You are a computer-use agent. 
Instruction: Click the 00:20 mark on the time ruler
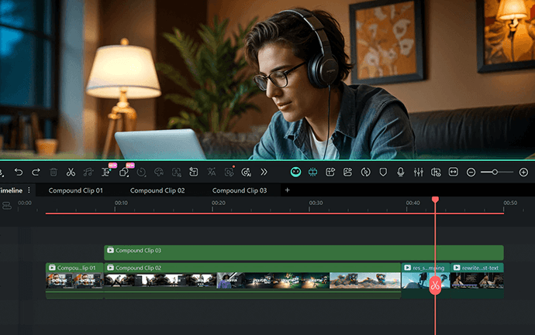coord(219,203)
